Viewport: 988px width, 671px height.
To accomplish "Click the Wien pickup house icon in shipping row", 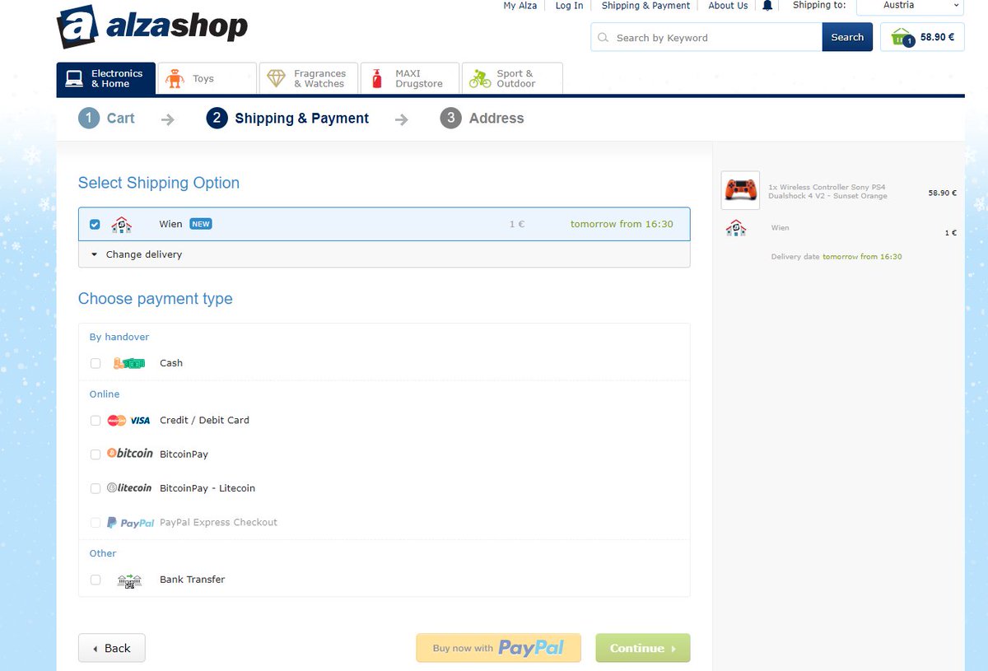I will [x=121, y=225].
